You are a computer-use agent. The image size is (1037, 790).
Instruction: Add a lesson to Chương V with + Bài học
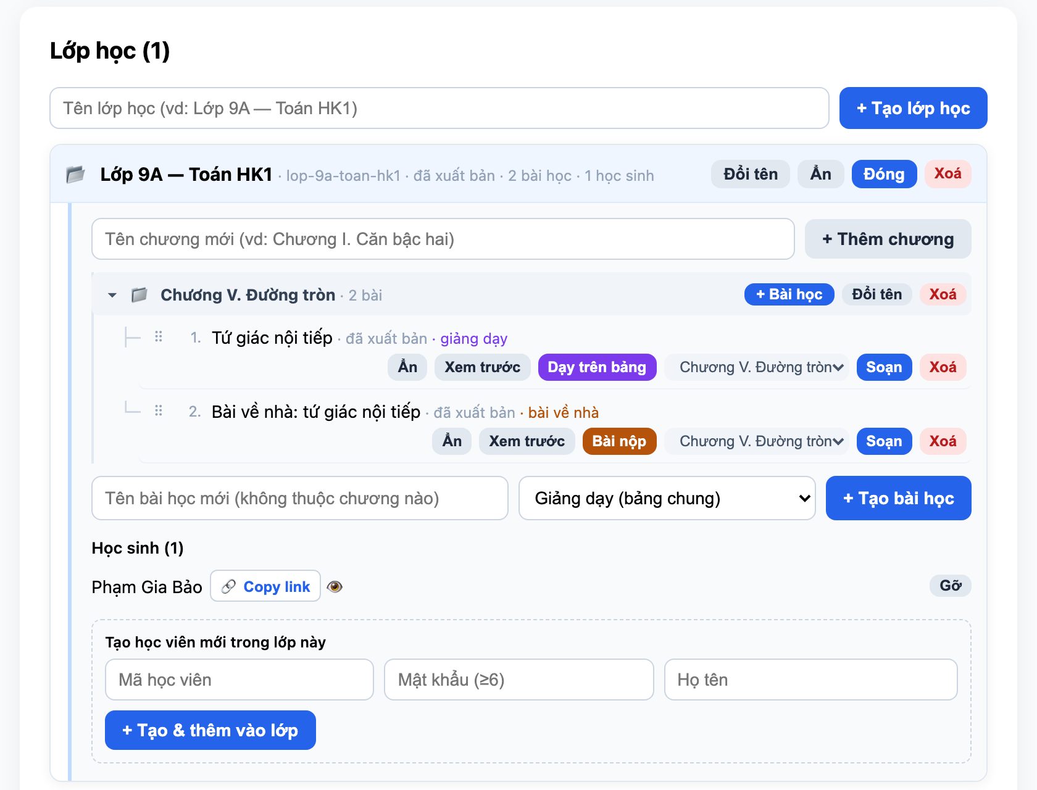pos(789,294)
